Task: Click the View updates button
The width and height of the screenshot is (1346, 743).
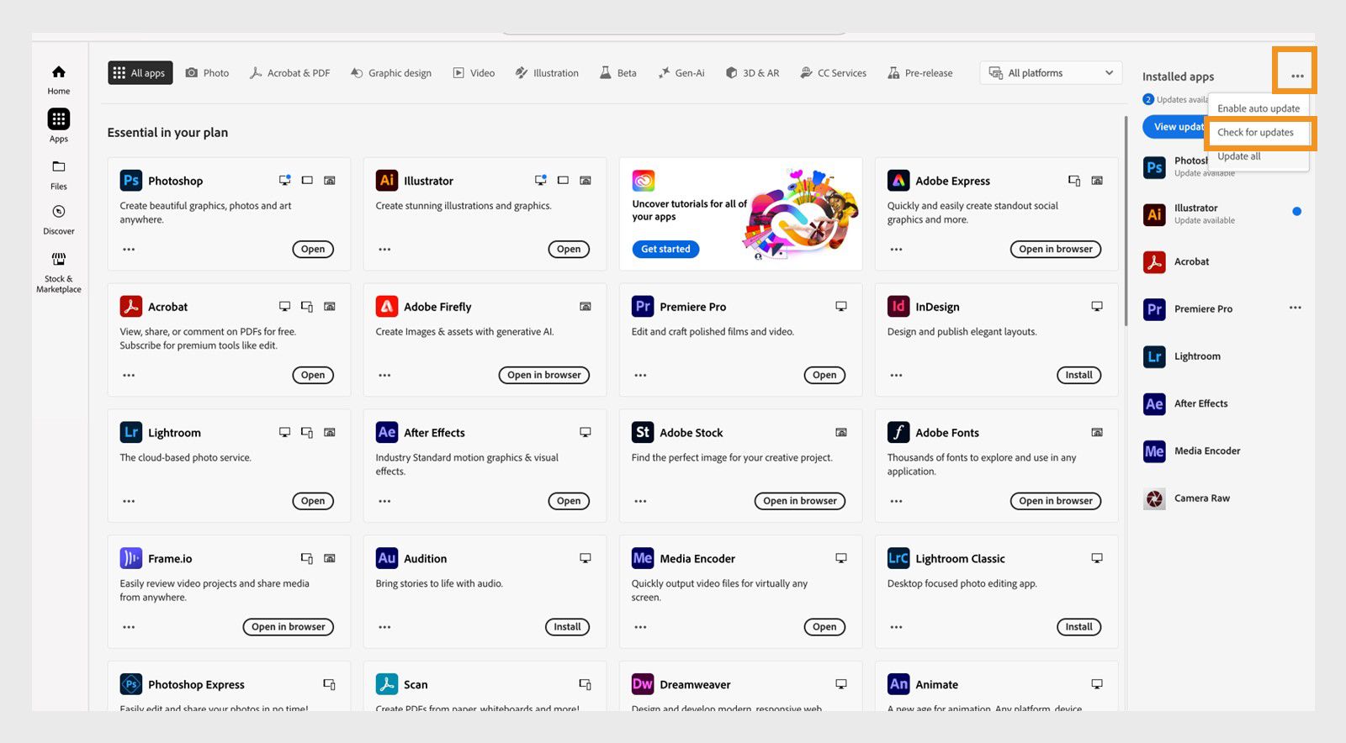Action: tap(1176, 127)
